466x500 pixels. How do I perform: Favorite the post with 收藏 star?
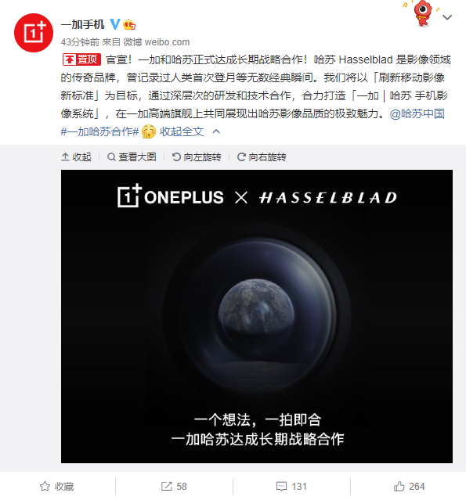57,486
